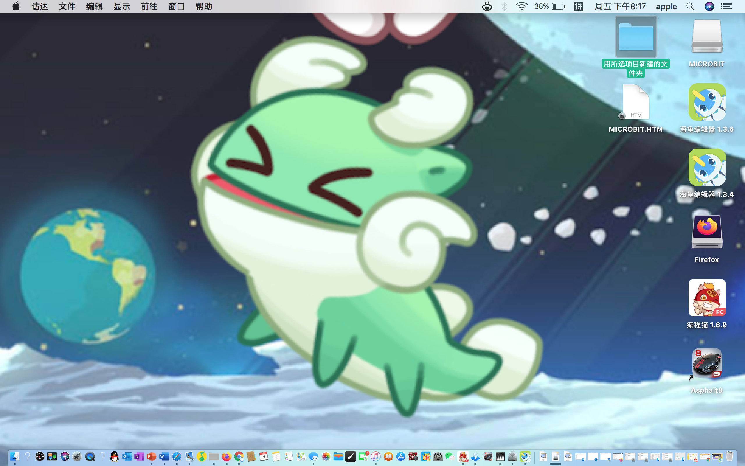Launch PowerPoint from the Dock
Image resolution: width=745 pixels, height=466 pixels.
pos(151,456)
